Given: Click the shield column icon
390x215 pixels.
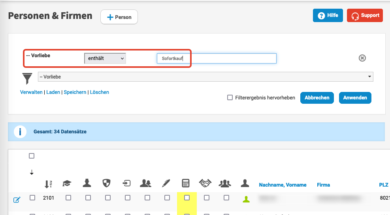Looking at the screenshot, I should click(106, 183).
